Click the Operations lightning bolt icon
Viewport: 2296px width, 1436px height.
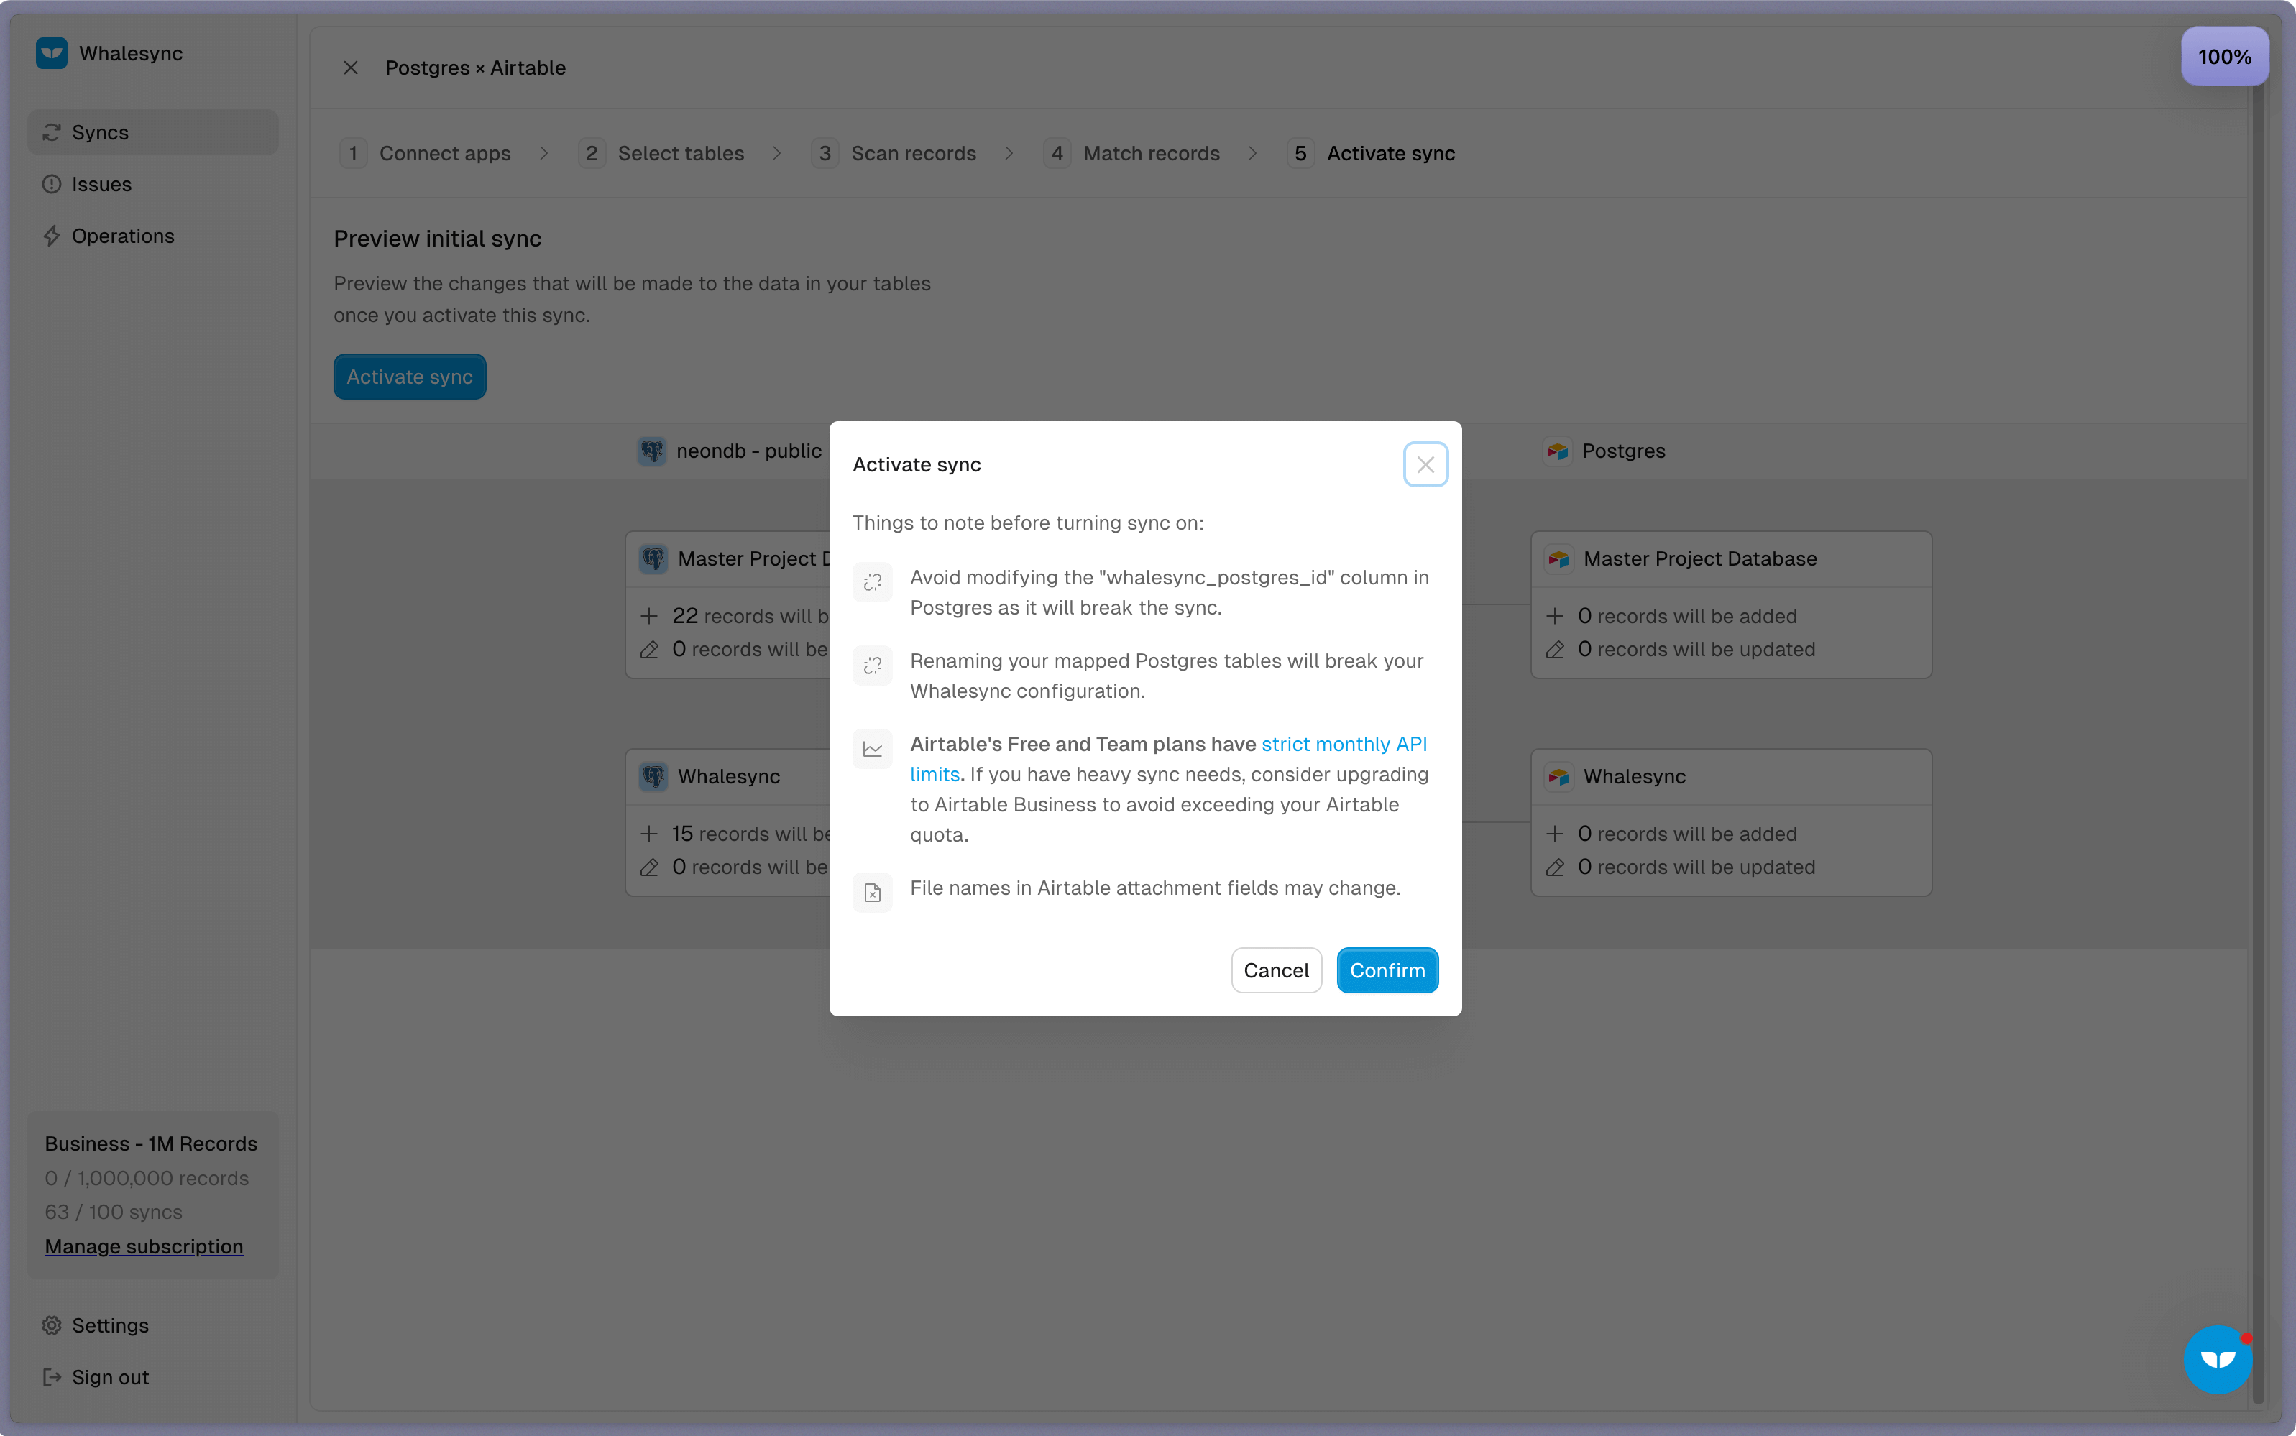point(51,236)
